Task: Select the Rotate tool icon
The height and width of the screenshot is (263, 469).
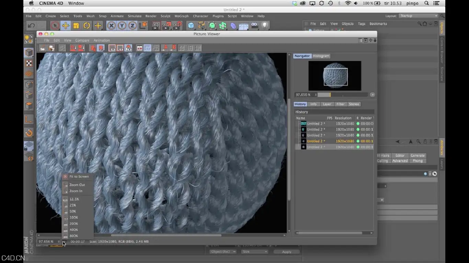Action: pyautogui.click(x=87, y=26)
